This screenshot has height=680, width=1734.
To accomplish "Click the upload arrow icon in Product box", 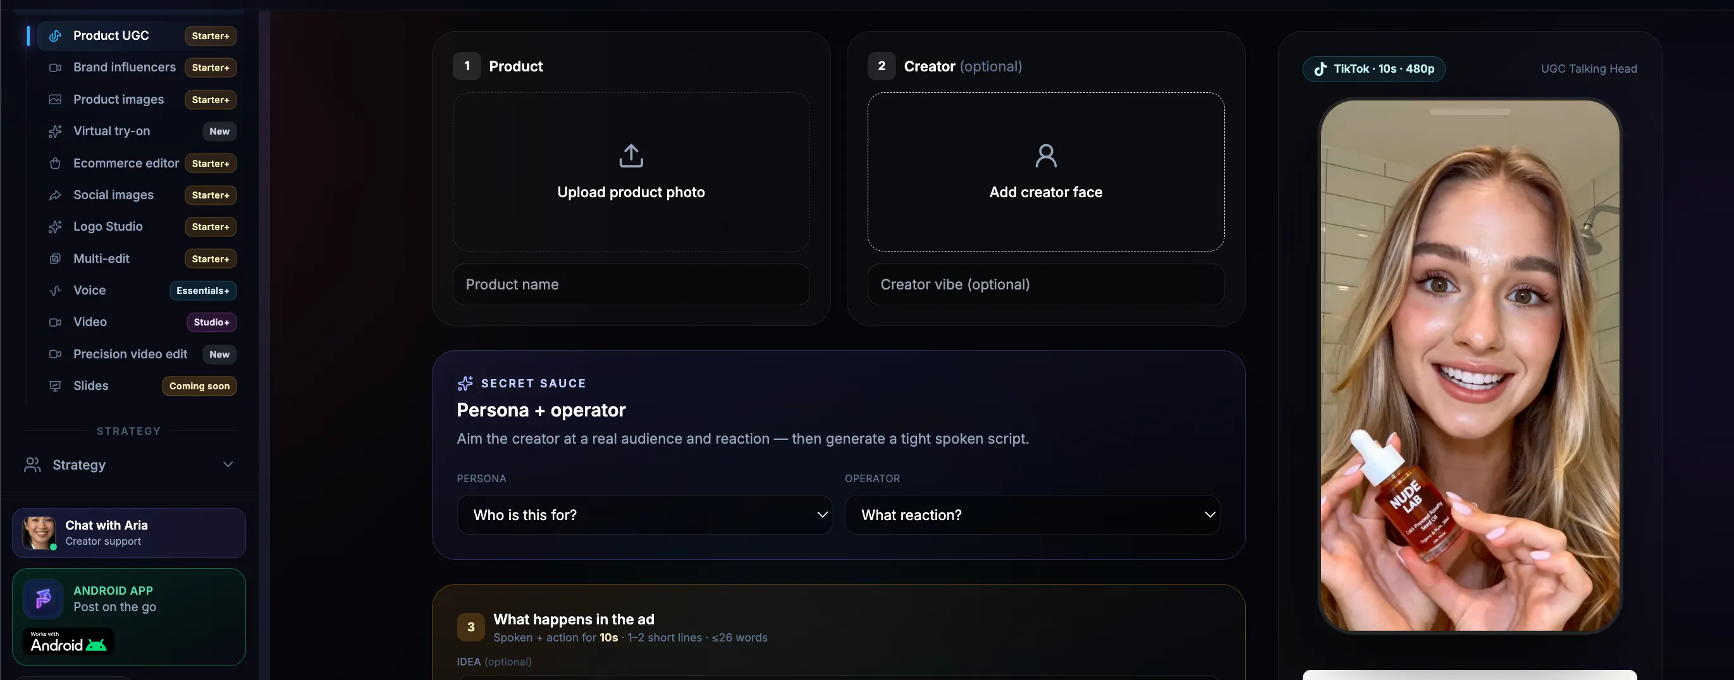I will click(630, 156).
